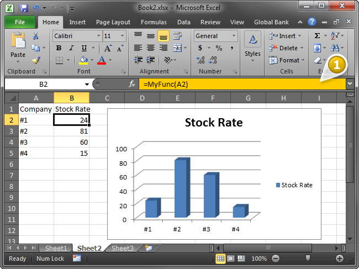Click the Zoom Out minus button
Screen dimensions: 359x269
(276, 259)
